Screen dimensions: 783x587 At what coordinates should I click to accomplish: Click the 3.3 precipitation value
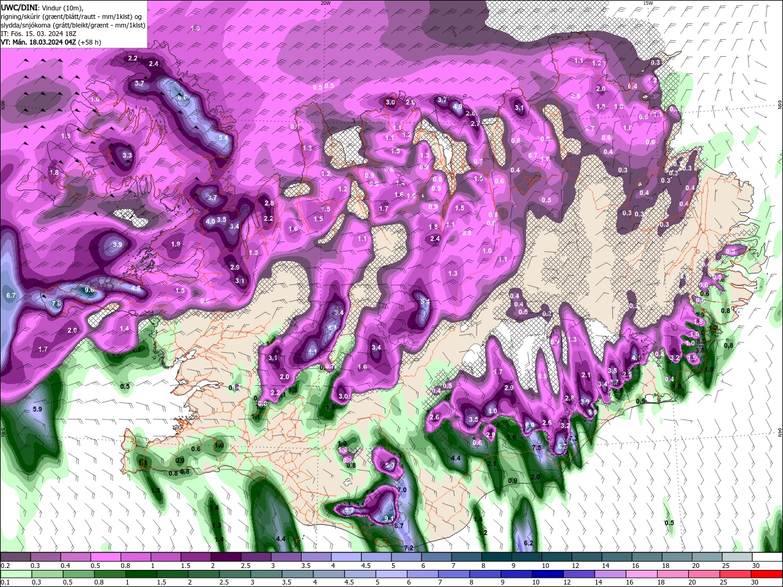[x=127, y=156]
